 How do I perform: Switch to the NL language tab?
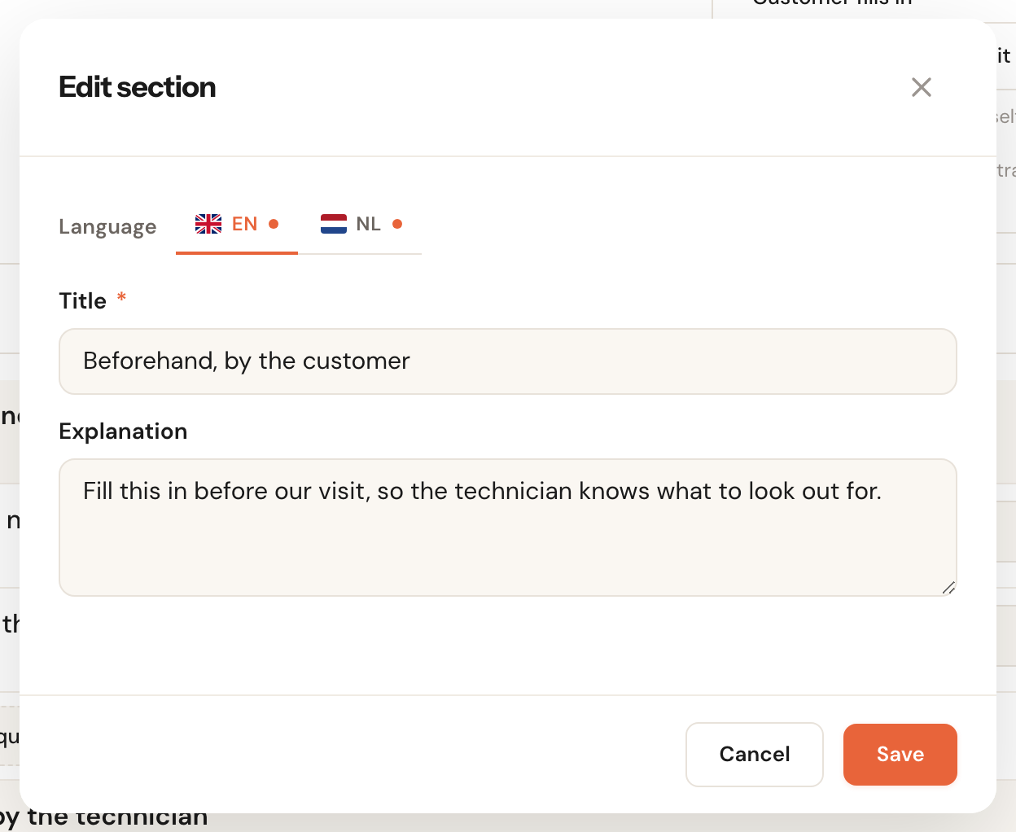coord(361,225)
